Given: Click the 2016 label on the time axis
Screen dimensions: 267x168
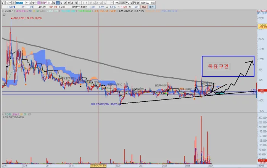Looking at the screenshot, I should [x=25, y=165].
